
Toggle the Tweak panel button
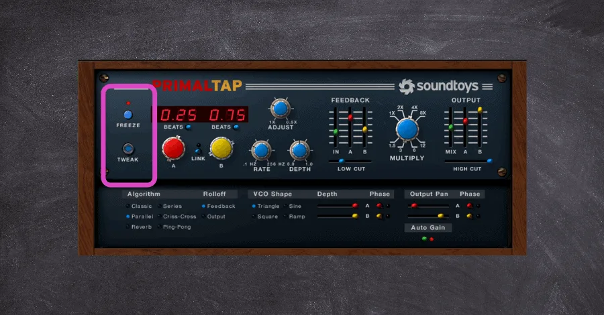click(x=128, y=149)
